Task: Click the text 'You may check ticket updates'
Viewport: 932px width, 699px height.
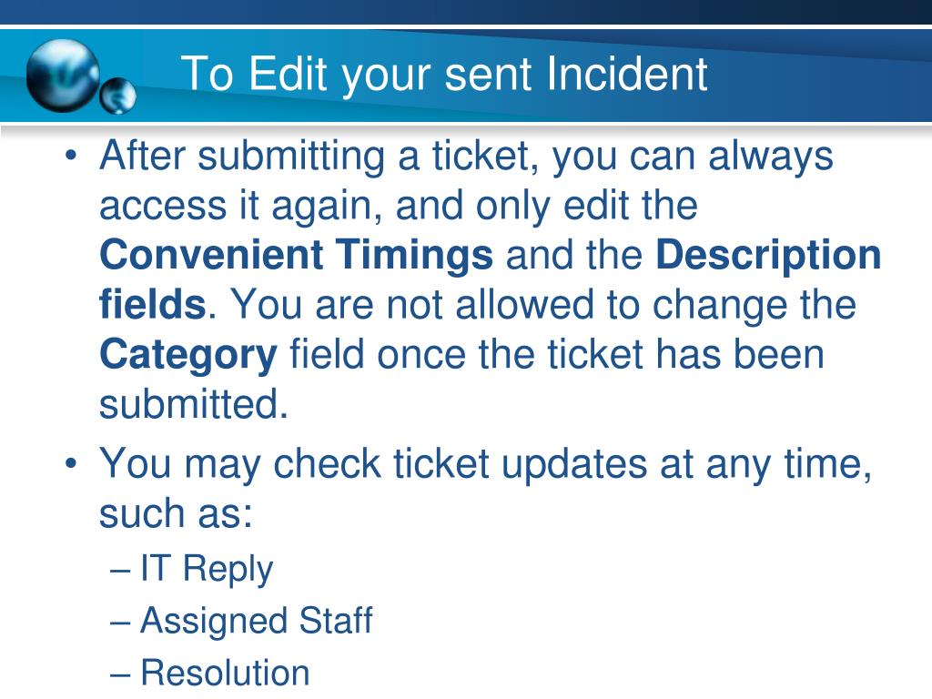Action: click(372, 464)
